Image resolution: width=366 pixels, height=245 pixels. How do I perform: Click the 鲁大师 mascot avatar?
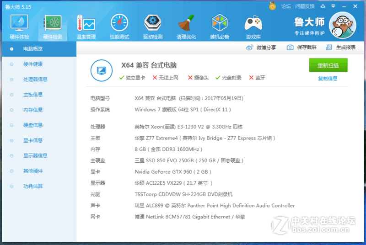tap(342, 25)
